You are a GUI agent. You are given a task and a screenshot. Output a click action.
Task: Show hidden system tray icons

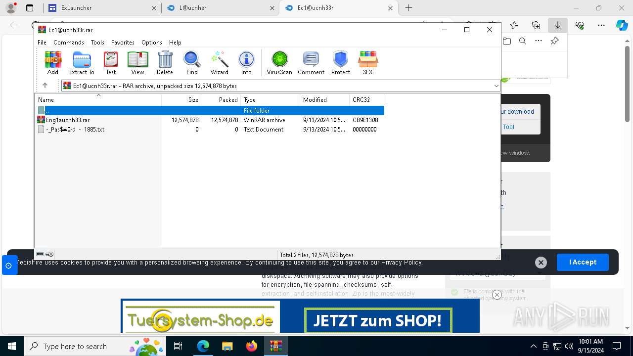click(x=533, y=346)
